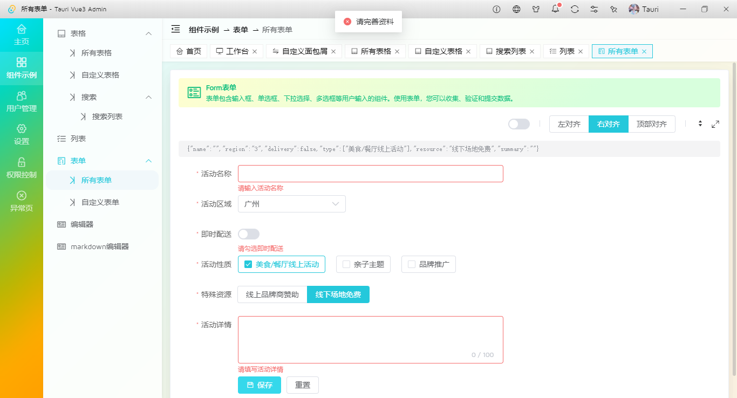Collapse the sidebar using the hamburger icon
The image size is (737, 398).
pyautogui.click(x=175, y=30)
